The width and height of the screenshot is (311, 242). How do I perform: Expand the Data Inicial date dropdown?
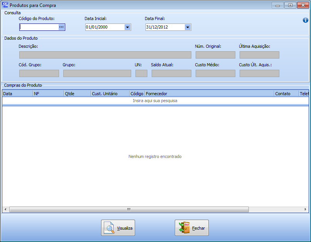pos(127,27)
